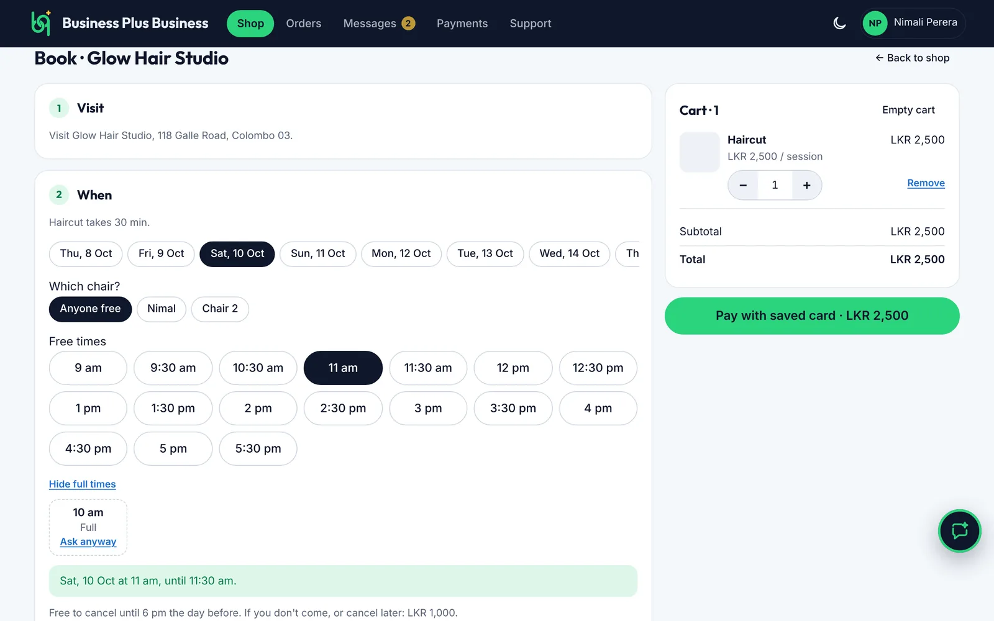Image resolution: width=994 pixels, height=621 pixels.
Task: Select date Fri, 9 Oct
Action: (162, 254)
